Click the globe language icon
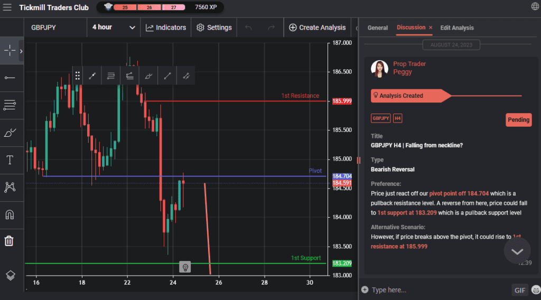The image size is (541, 300). tap(535, 7)
